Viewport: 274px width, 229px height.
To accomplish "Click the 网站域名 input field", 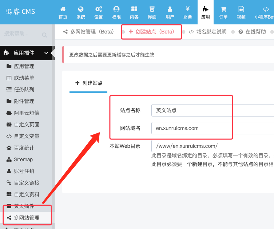I will coord(213,128).
